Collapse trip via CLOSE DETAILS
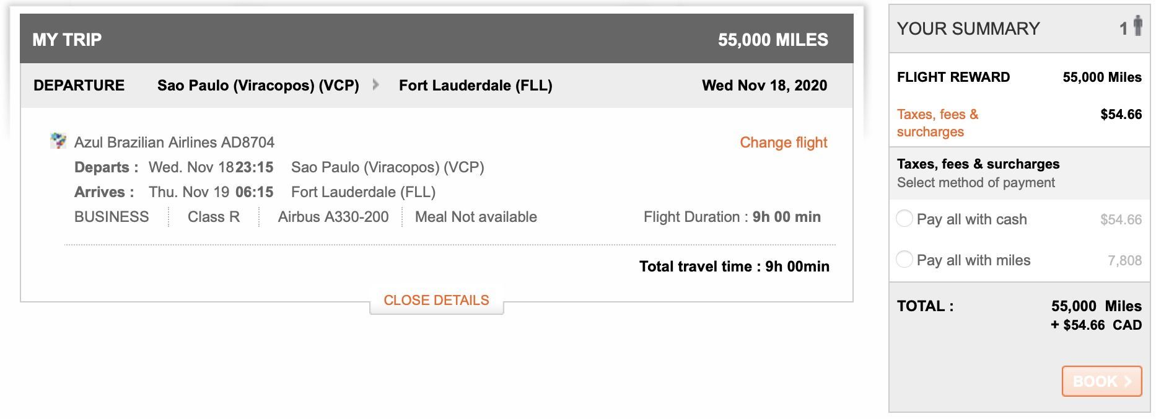1156x419 pixels. 436,301
